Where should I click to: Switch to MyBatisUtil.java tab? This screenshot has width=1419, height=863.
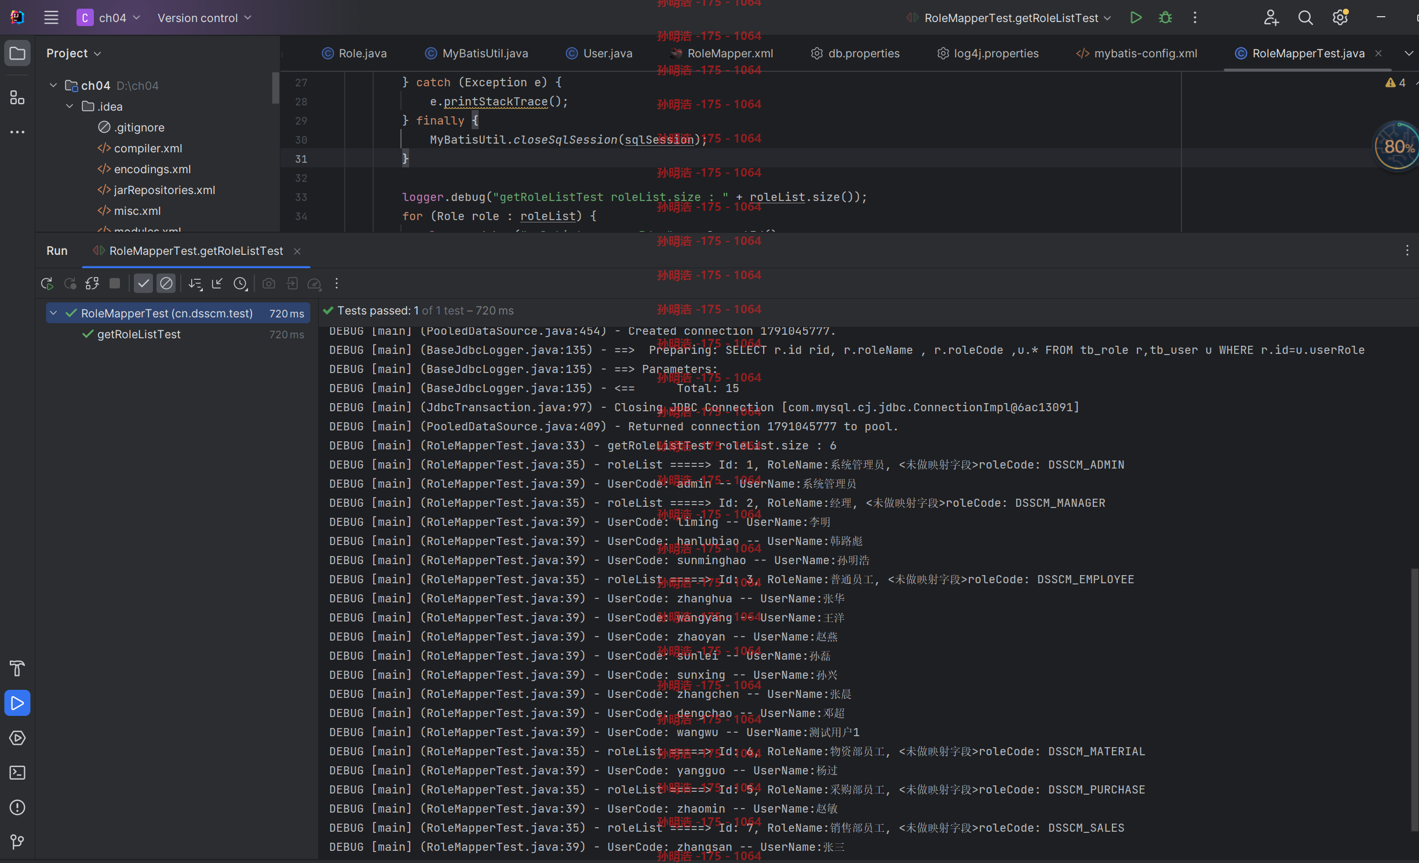(476, 53)
